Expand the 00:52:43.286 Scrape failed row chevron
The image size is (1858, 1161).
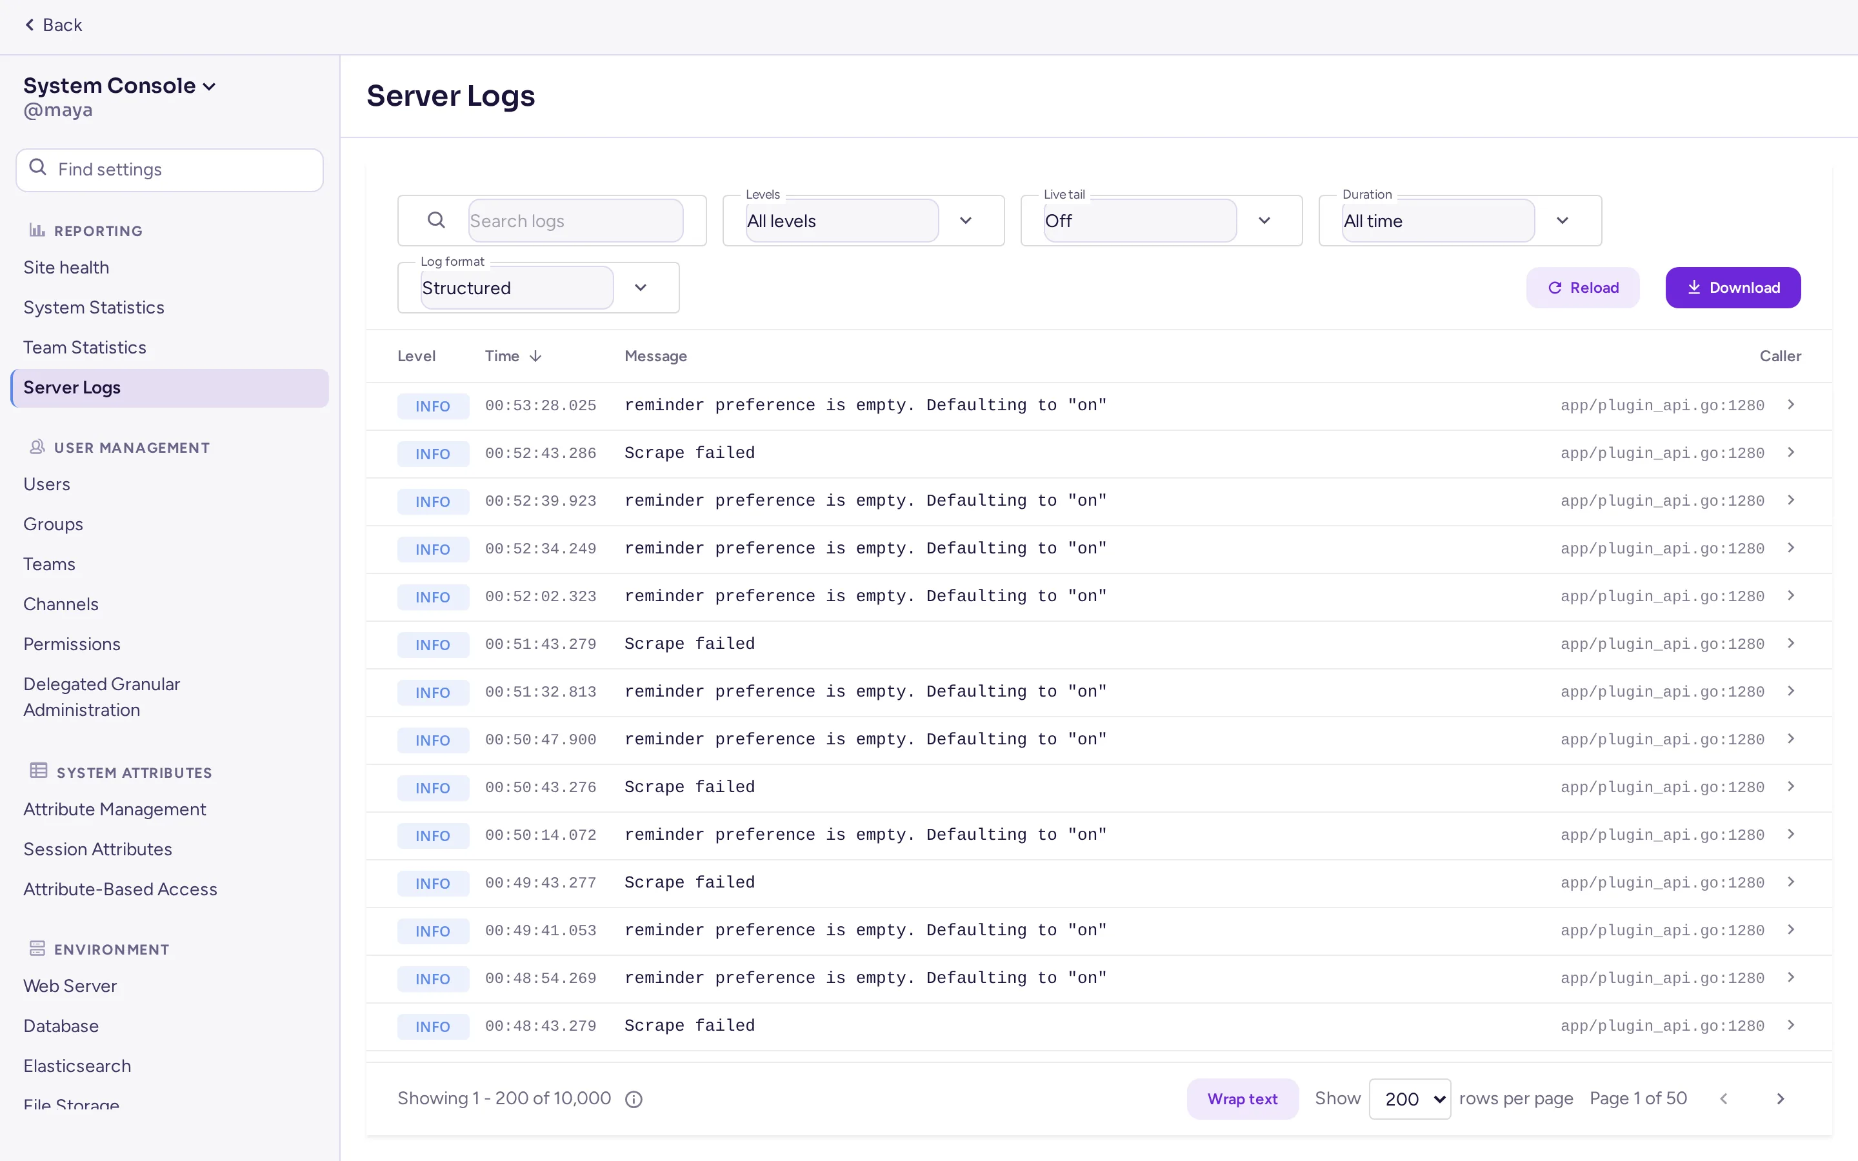1791,452
